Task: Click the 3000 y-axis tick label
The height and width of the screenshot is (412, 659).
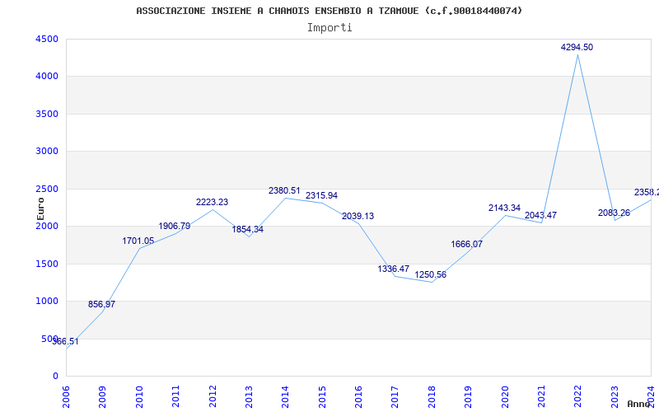Action: pos(47,152)
